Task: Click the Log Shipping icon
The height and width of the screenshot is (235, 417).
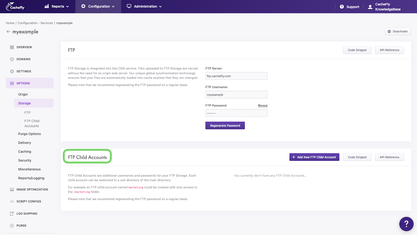Action: [12, 214]
